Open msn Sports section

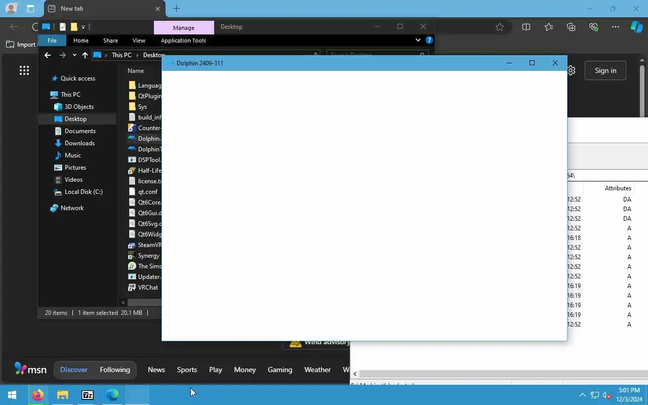tap(187, 370)
